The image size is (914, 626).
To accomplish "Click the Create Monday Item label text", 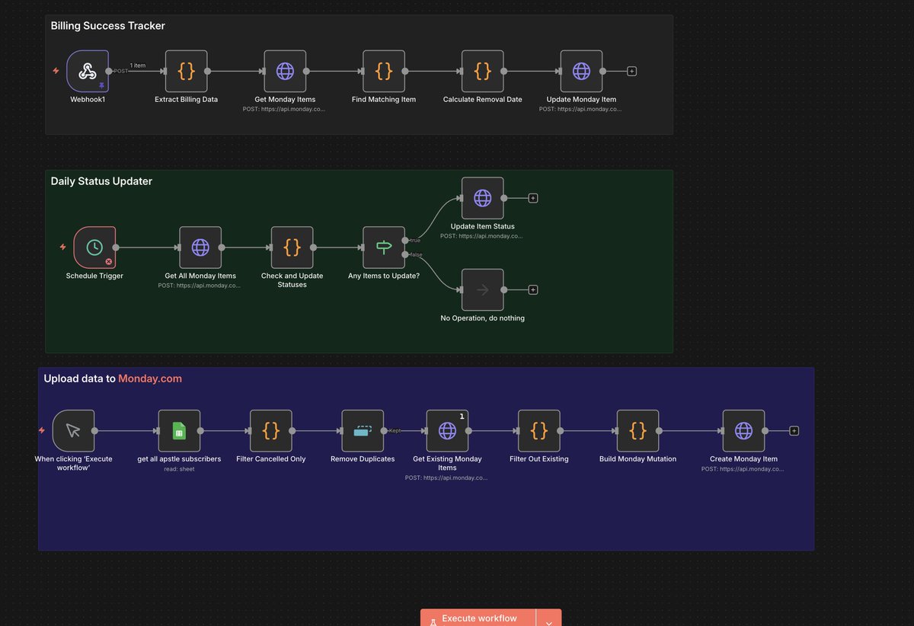I will [x=743, y=459].
